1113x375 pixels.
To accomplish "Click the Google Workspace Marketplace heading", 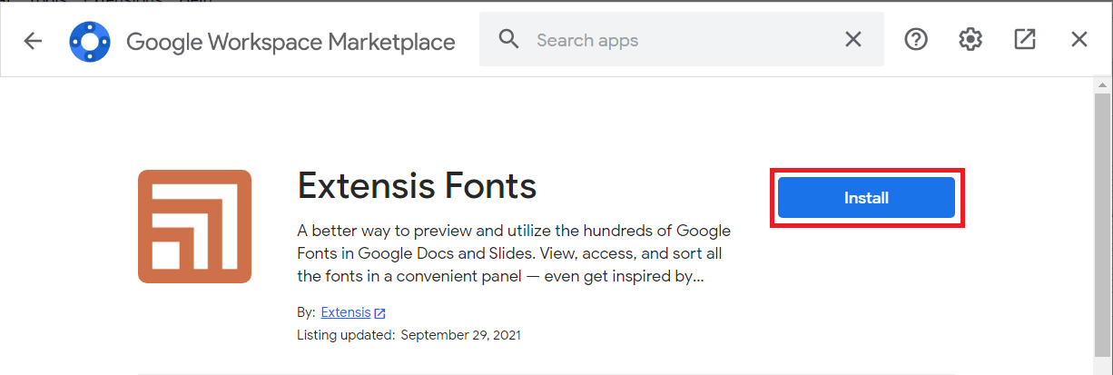I will (x=291, y=42).
